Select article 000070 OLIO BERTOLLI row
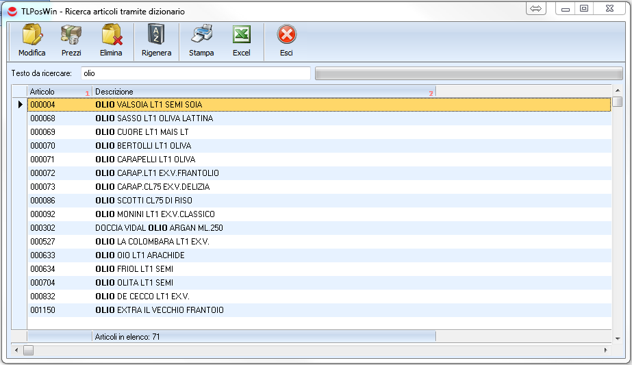Viewport: 632px width, 365px height. 143,146
